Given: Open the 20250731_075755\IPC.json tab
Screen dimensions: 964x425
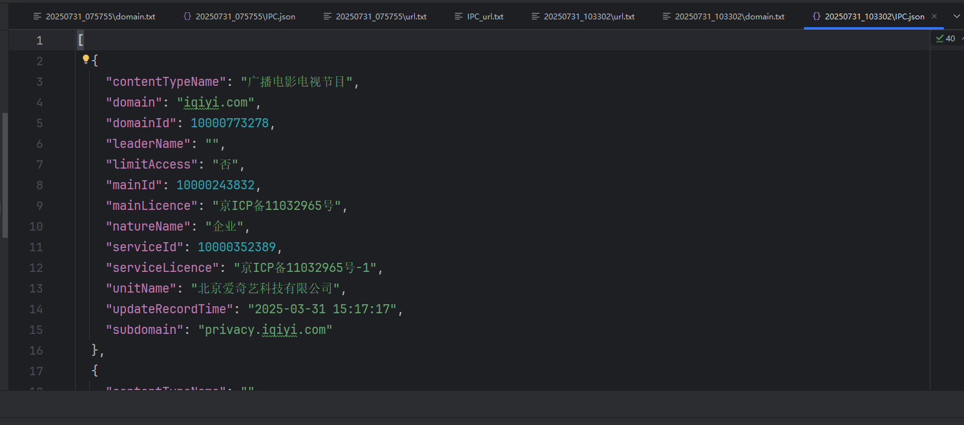Looking at the screenshot, I should tap(238, 16).
